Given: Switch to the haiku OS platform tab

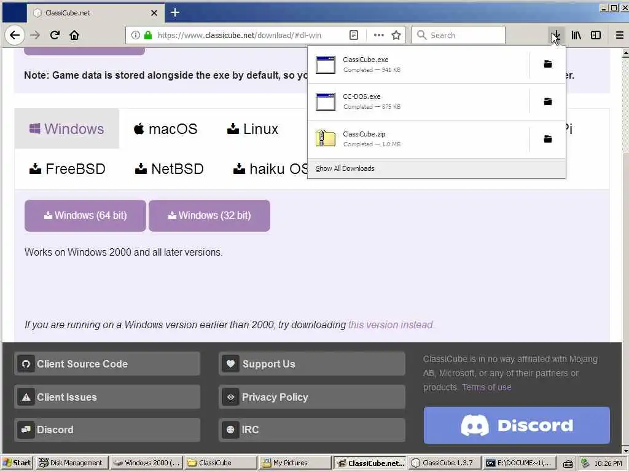Looking at the screenshot, I should (x=270, y=169).
